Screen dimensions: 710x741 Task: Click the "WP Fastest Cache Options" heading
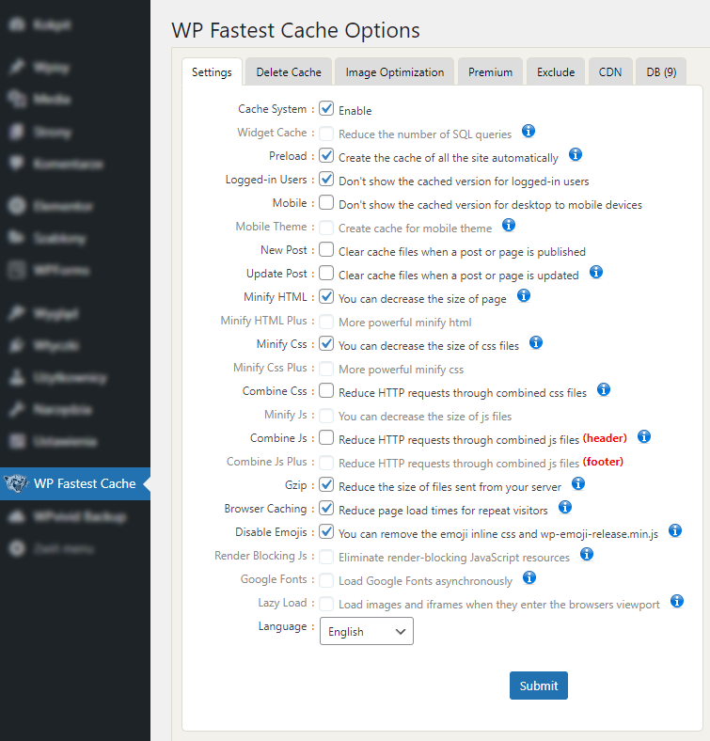(295, 30)
